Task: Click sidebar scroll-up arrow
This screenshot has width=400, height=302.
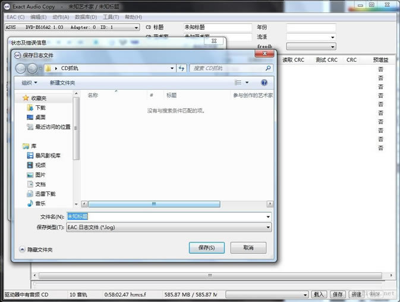Action: [x=76, y=94]
